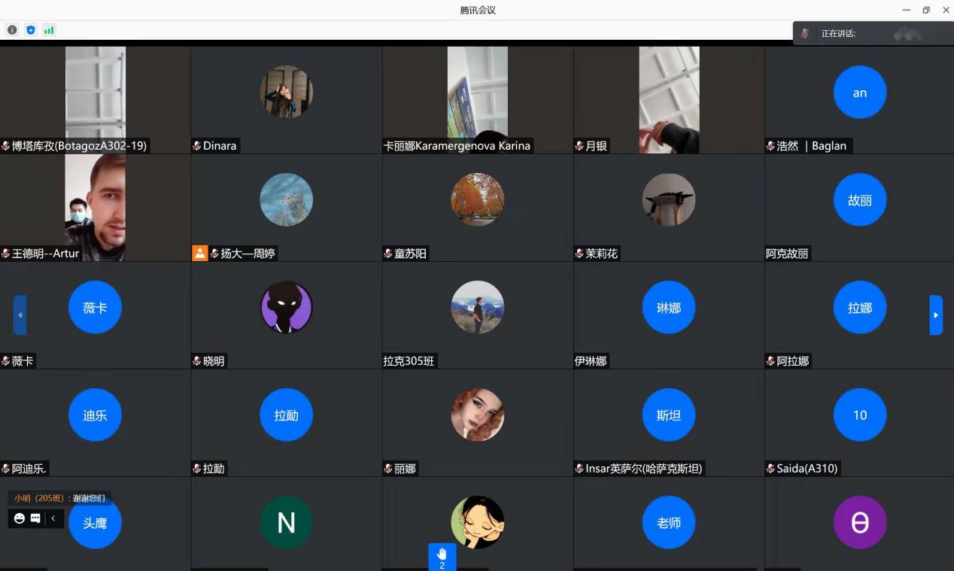The image size is (954, 571).
Task: Open the chat message bubble icon
Action: [35, 518]
